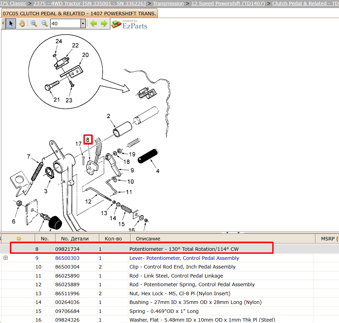339x323 pixels.
Task: Click callout number 24 in the detail circle
Action: click(59, 41)
